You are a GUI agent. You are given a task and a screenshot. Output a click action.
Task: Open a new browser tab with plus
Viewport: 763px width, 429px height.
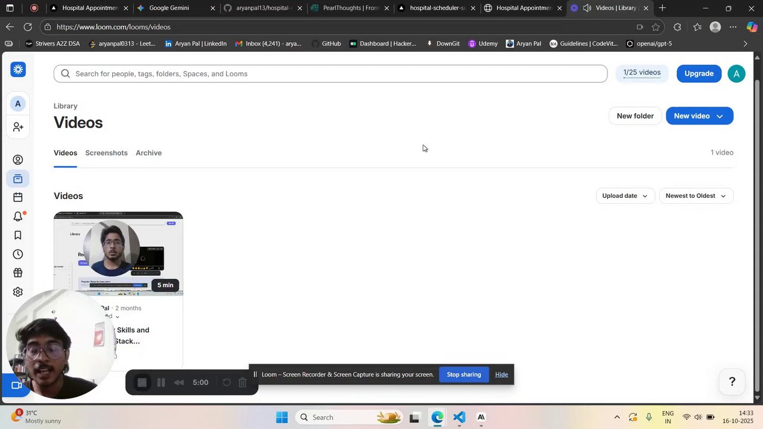[x=662, y=8]
